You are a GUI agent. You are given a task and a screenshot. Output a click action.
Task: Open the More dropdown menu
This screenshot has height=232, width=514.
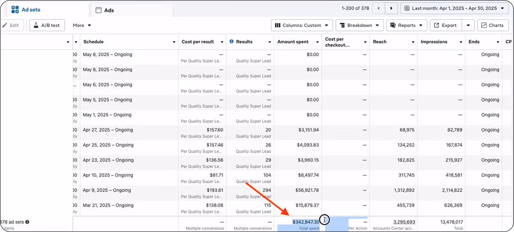tap(82, 25)
